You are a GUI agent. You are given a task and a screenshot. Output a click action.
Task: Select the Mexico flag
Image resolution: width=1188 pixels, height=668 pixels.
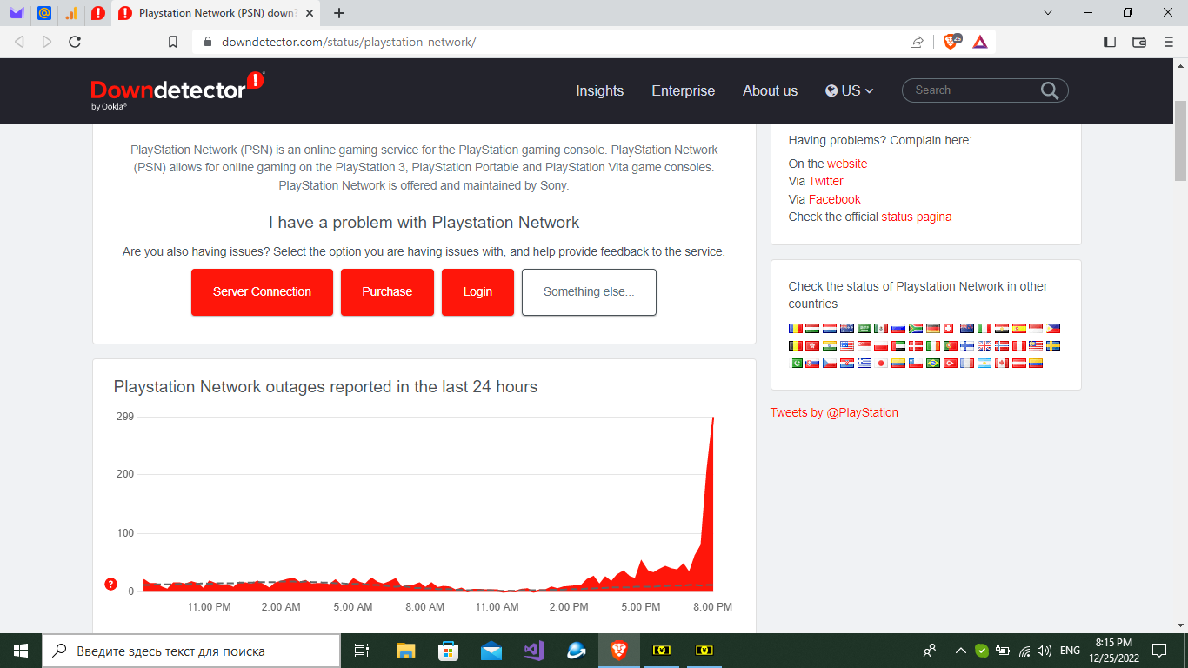tap(881, 328)
